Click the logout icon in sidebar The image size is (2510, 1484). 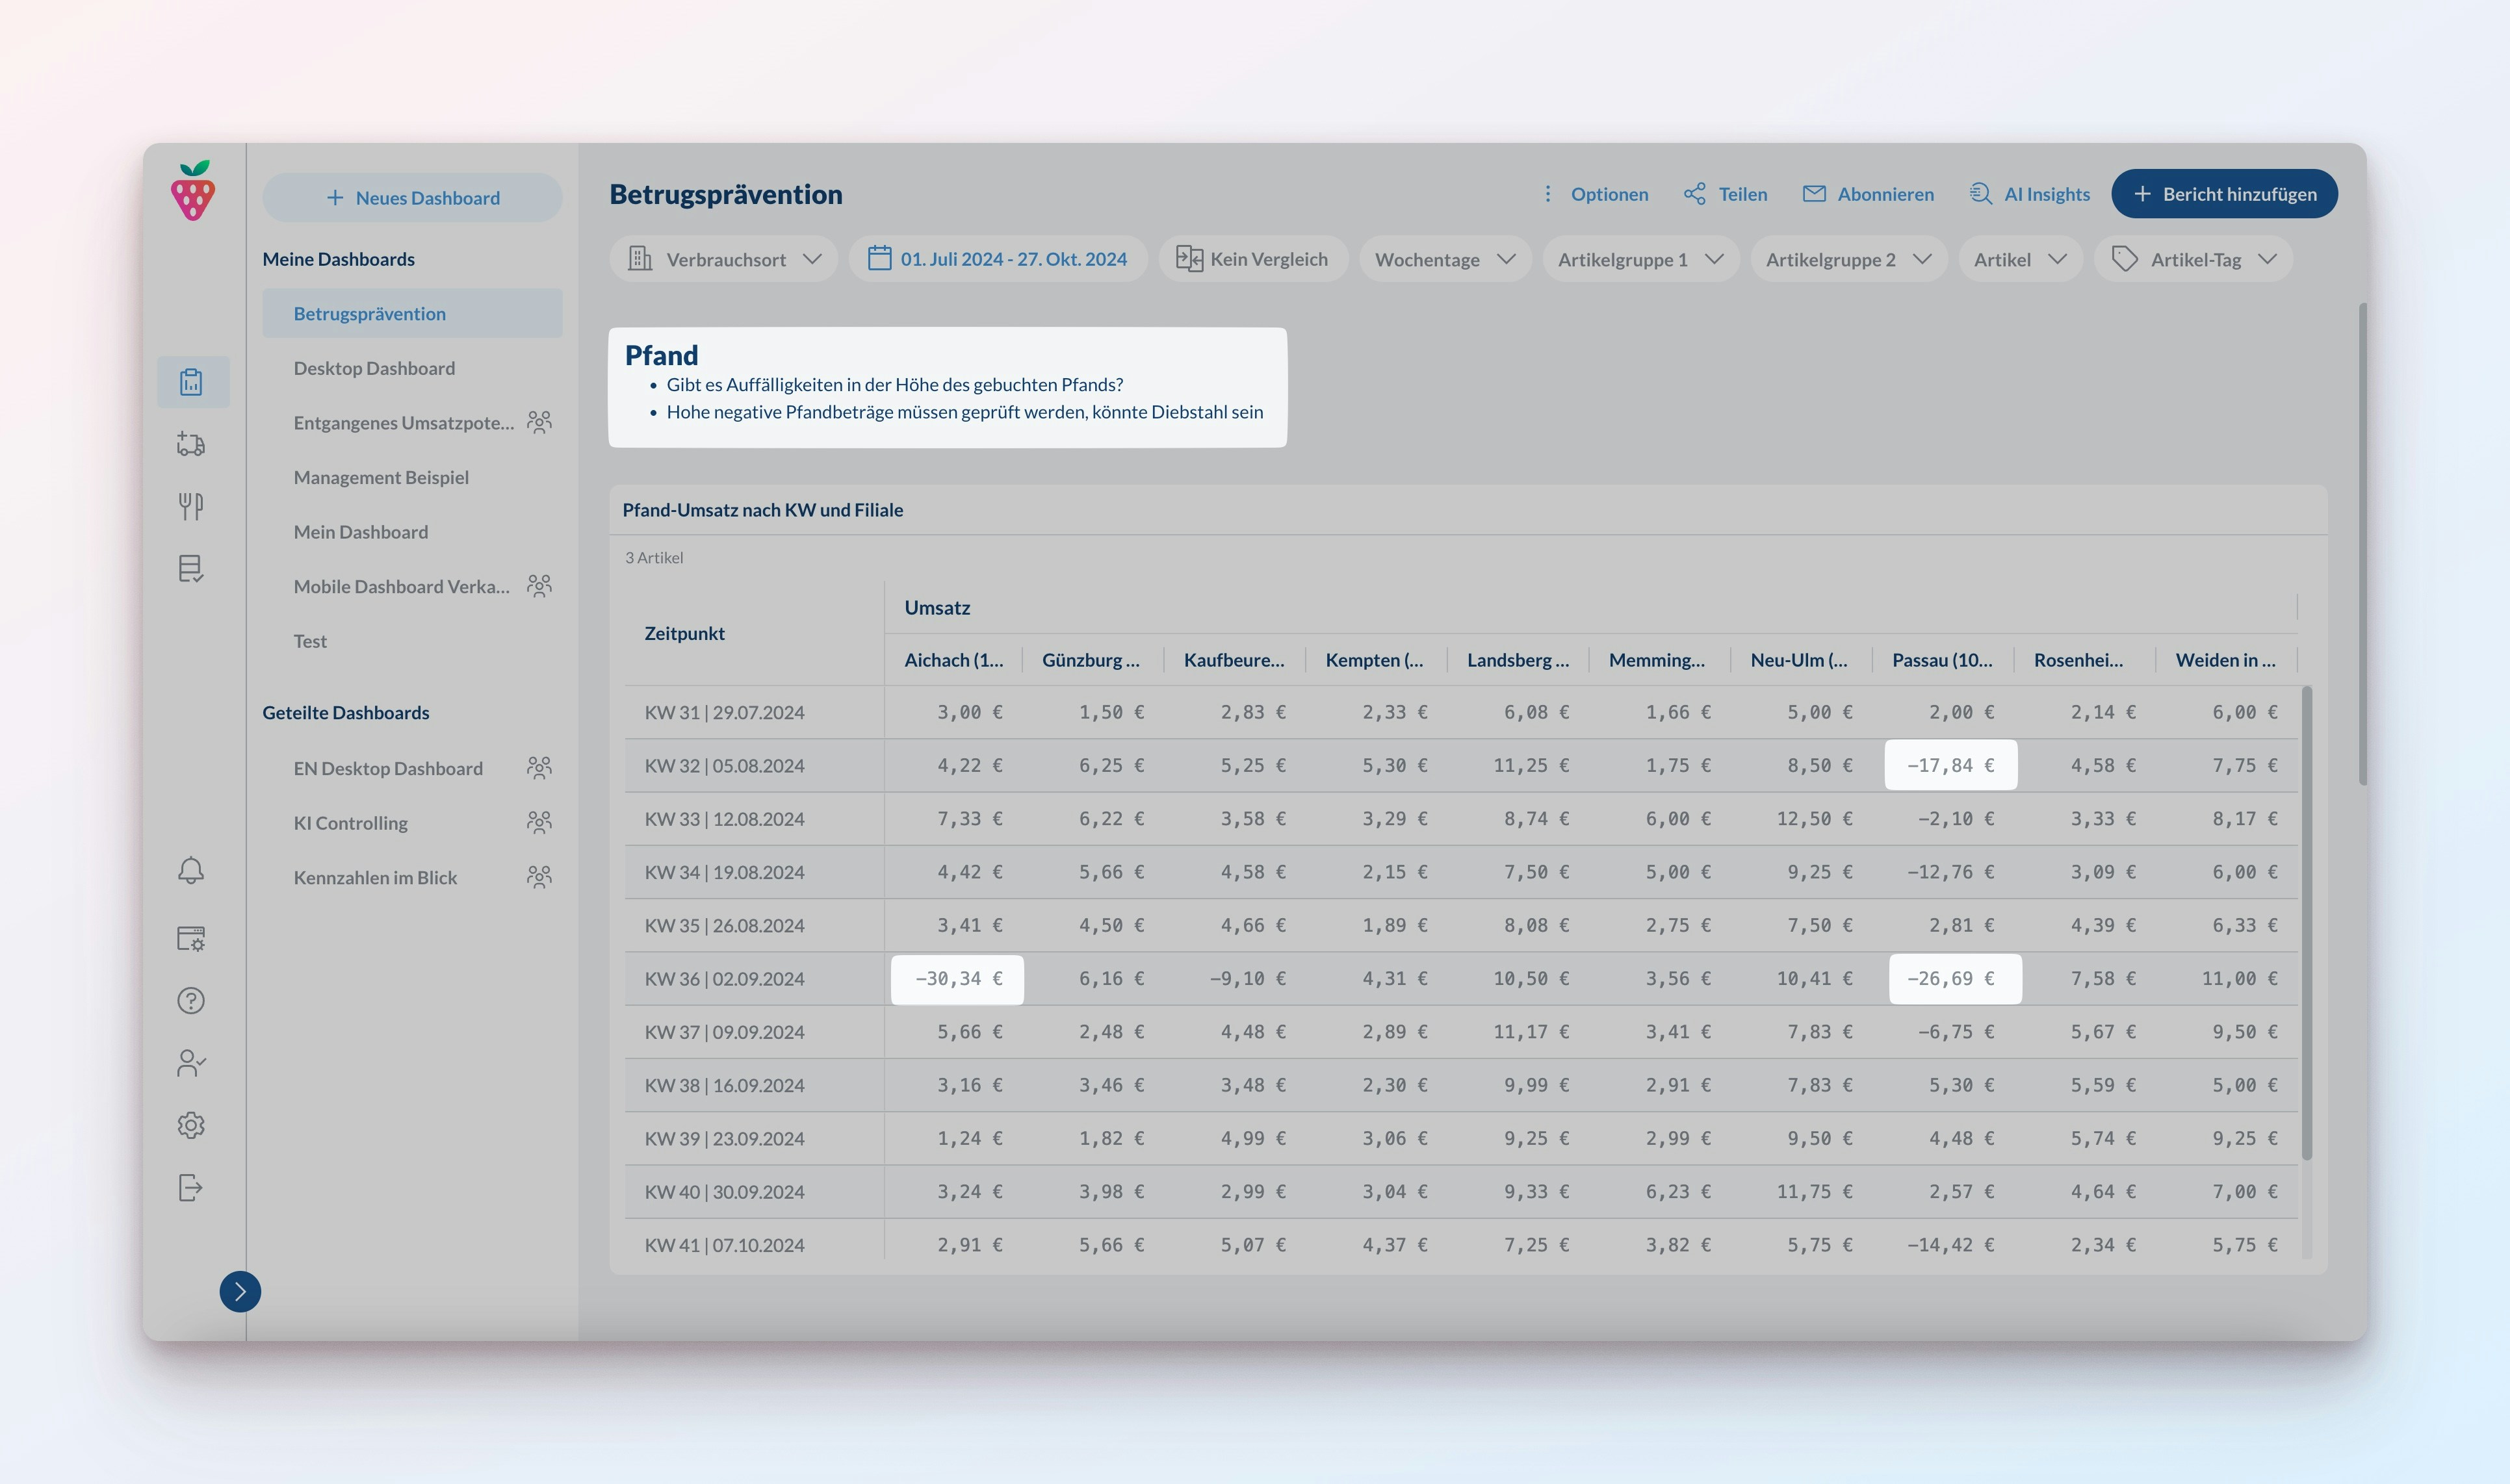191,1188
